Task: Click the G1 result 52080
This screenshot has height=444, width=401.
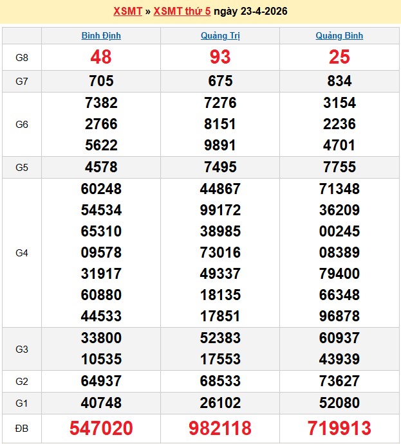Action: (339, 403)
